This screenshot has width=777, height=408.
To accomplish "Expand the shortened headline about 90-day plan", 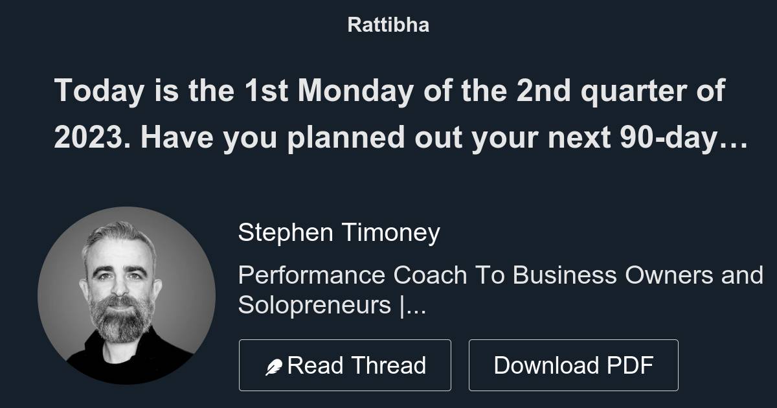I will coord(401,113).
